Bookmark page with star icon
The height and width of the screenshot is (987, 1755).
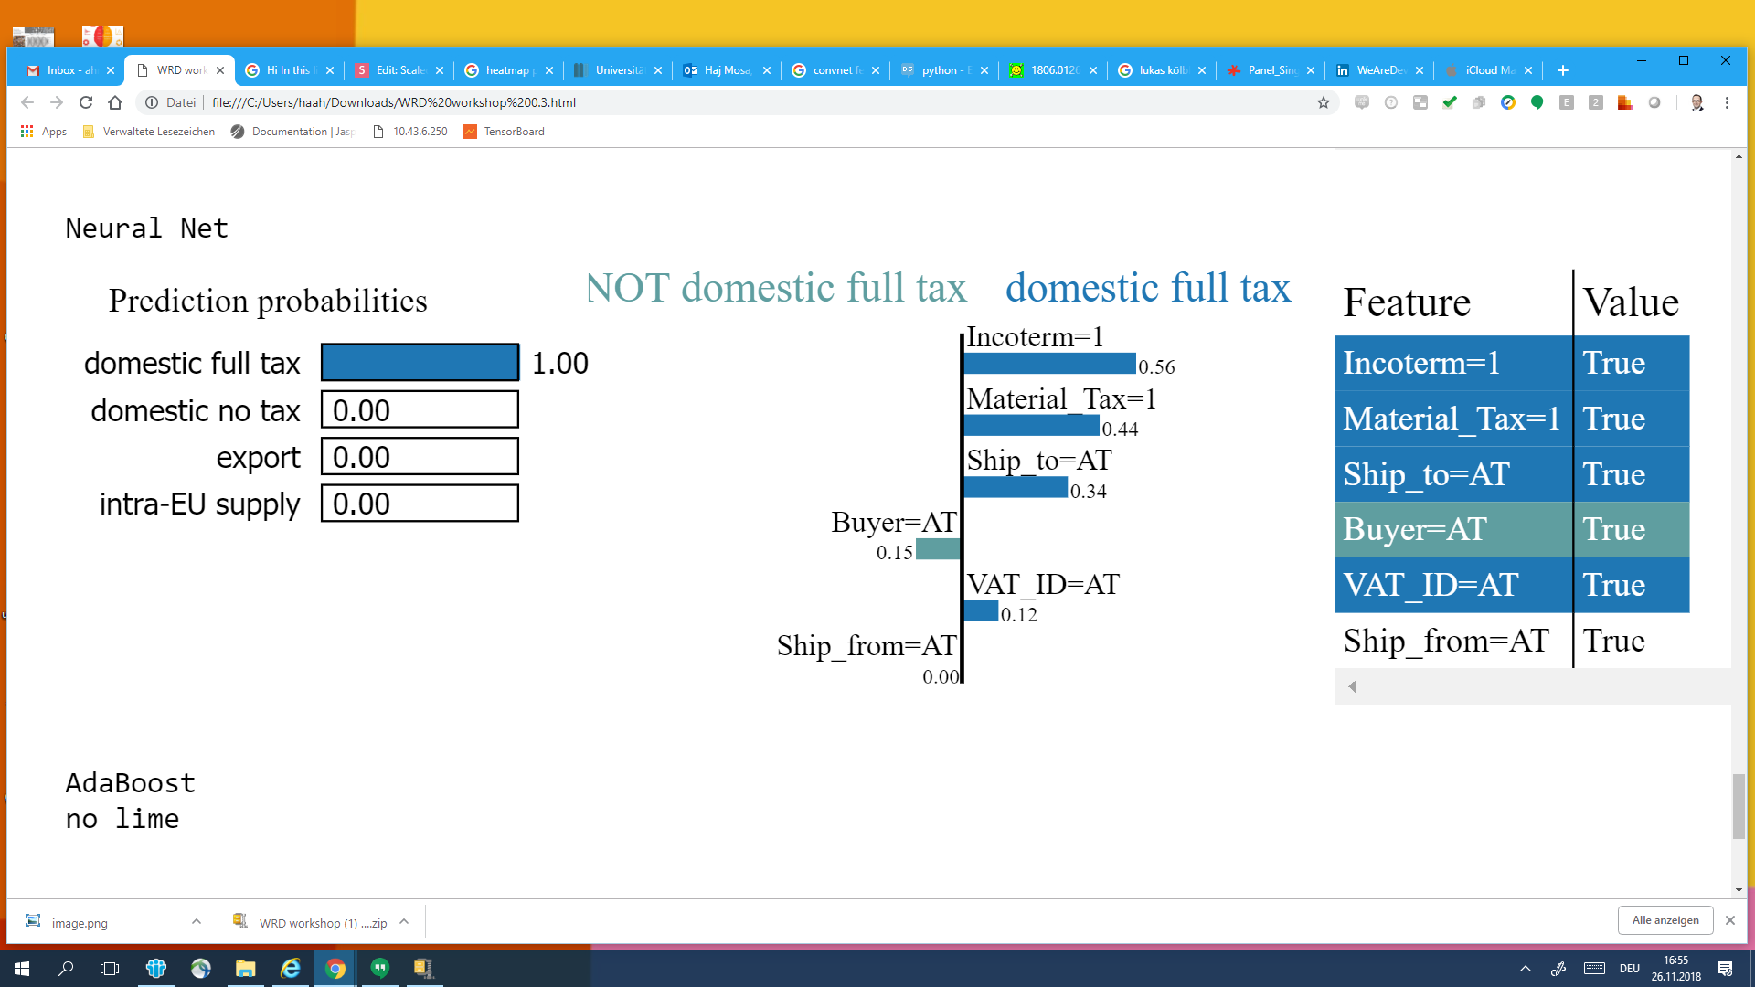tap(1323, 102)
